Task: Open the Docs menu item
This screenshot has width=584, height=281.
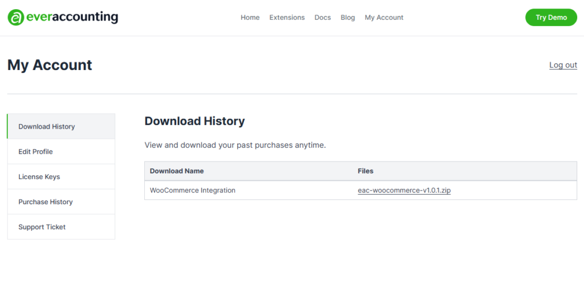Action: coord(323,18)
